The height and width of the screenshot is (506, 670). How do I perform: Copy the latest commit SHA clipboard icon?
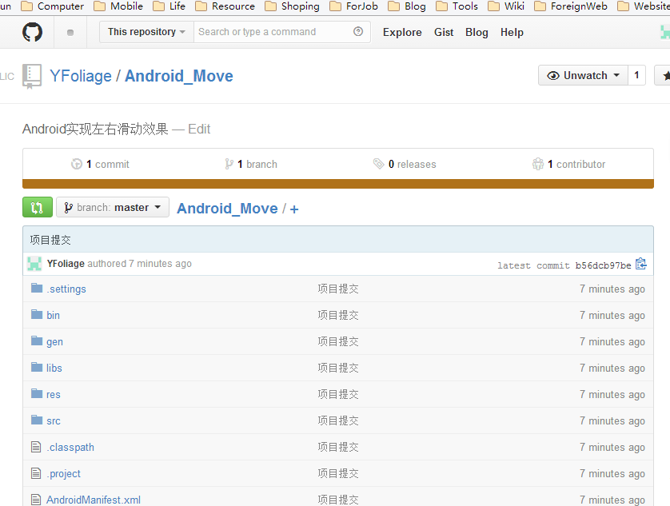(x=640, y=265)
